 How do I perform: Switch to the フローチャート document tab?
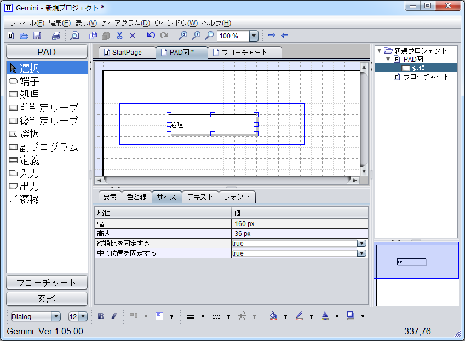(244, 53)
